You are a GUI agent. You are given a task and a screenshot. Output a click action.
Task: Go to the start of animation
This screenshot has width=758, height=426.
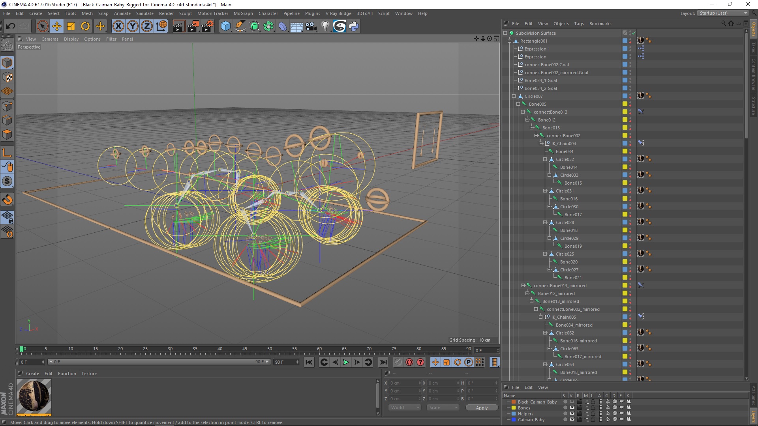[309, 362]
